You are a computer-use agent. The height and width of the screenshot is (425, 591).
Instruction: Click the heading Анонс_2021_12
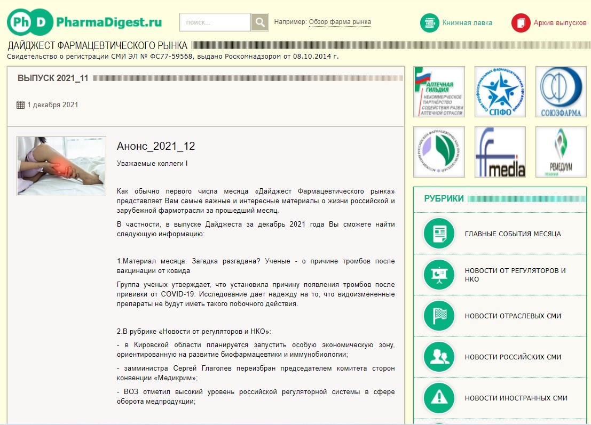(x=156, y=146)
